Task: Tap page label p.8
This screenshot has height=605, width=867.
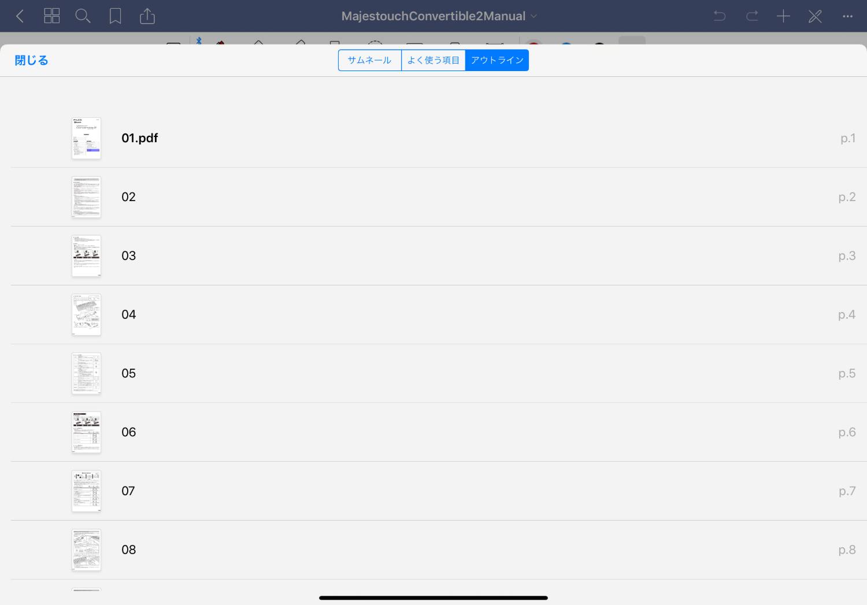Action: 847,551
